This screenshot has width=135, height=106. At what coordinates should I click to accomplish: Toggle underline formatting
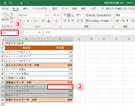[28, 21]
